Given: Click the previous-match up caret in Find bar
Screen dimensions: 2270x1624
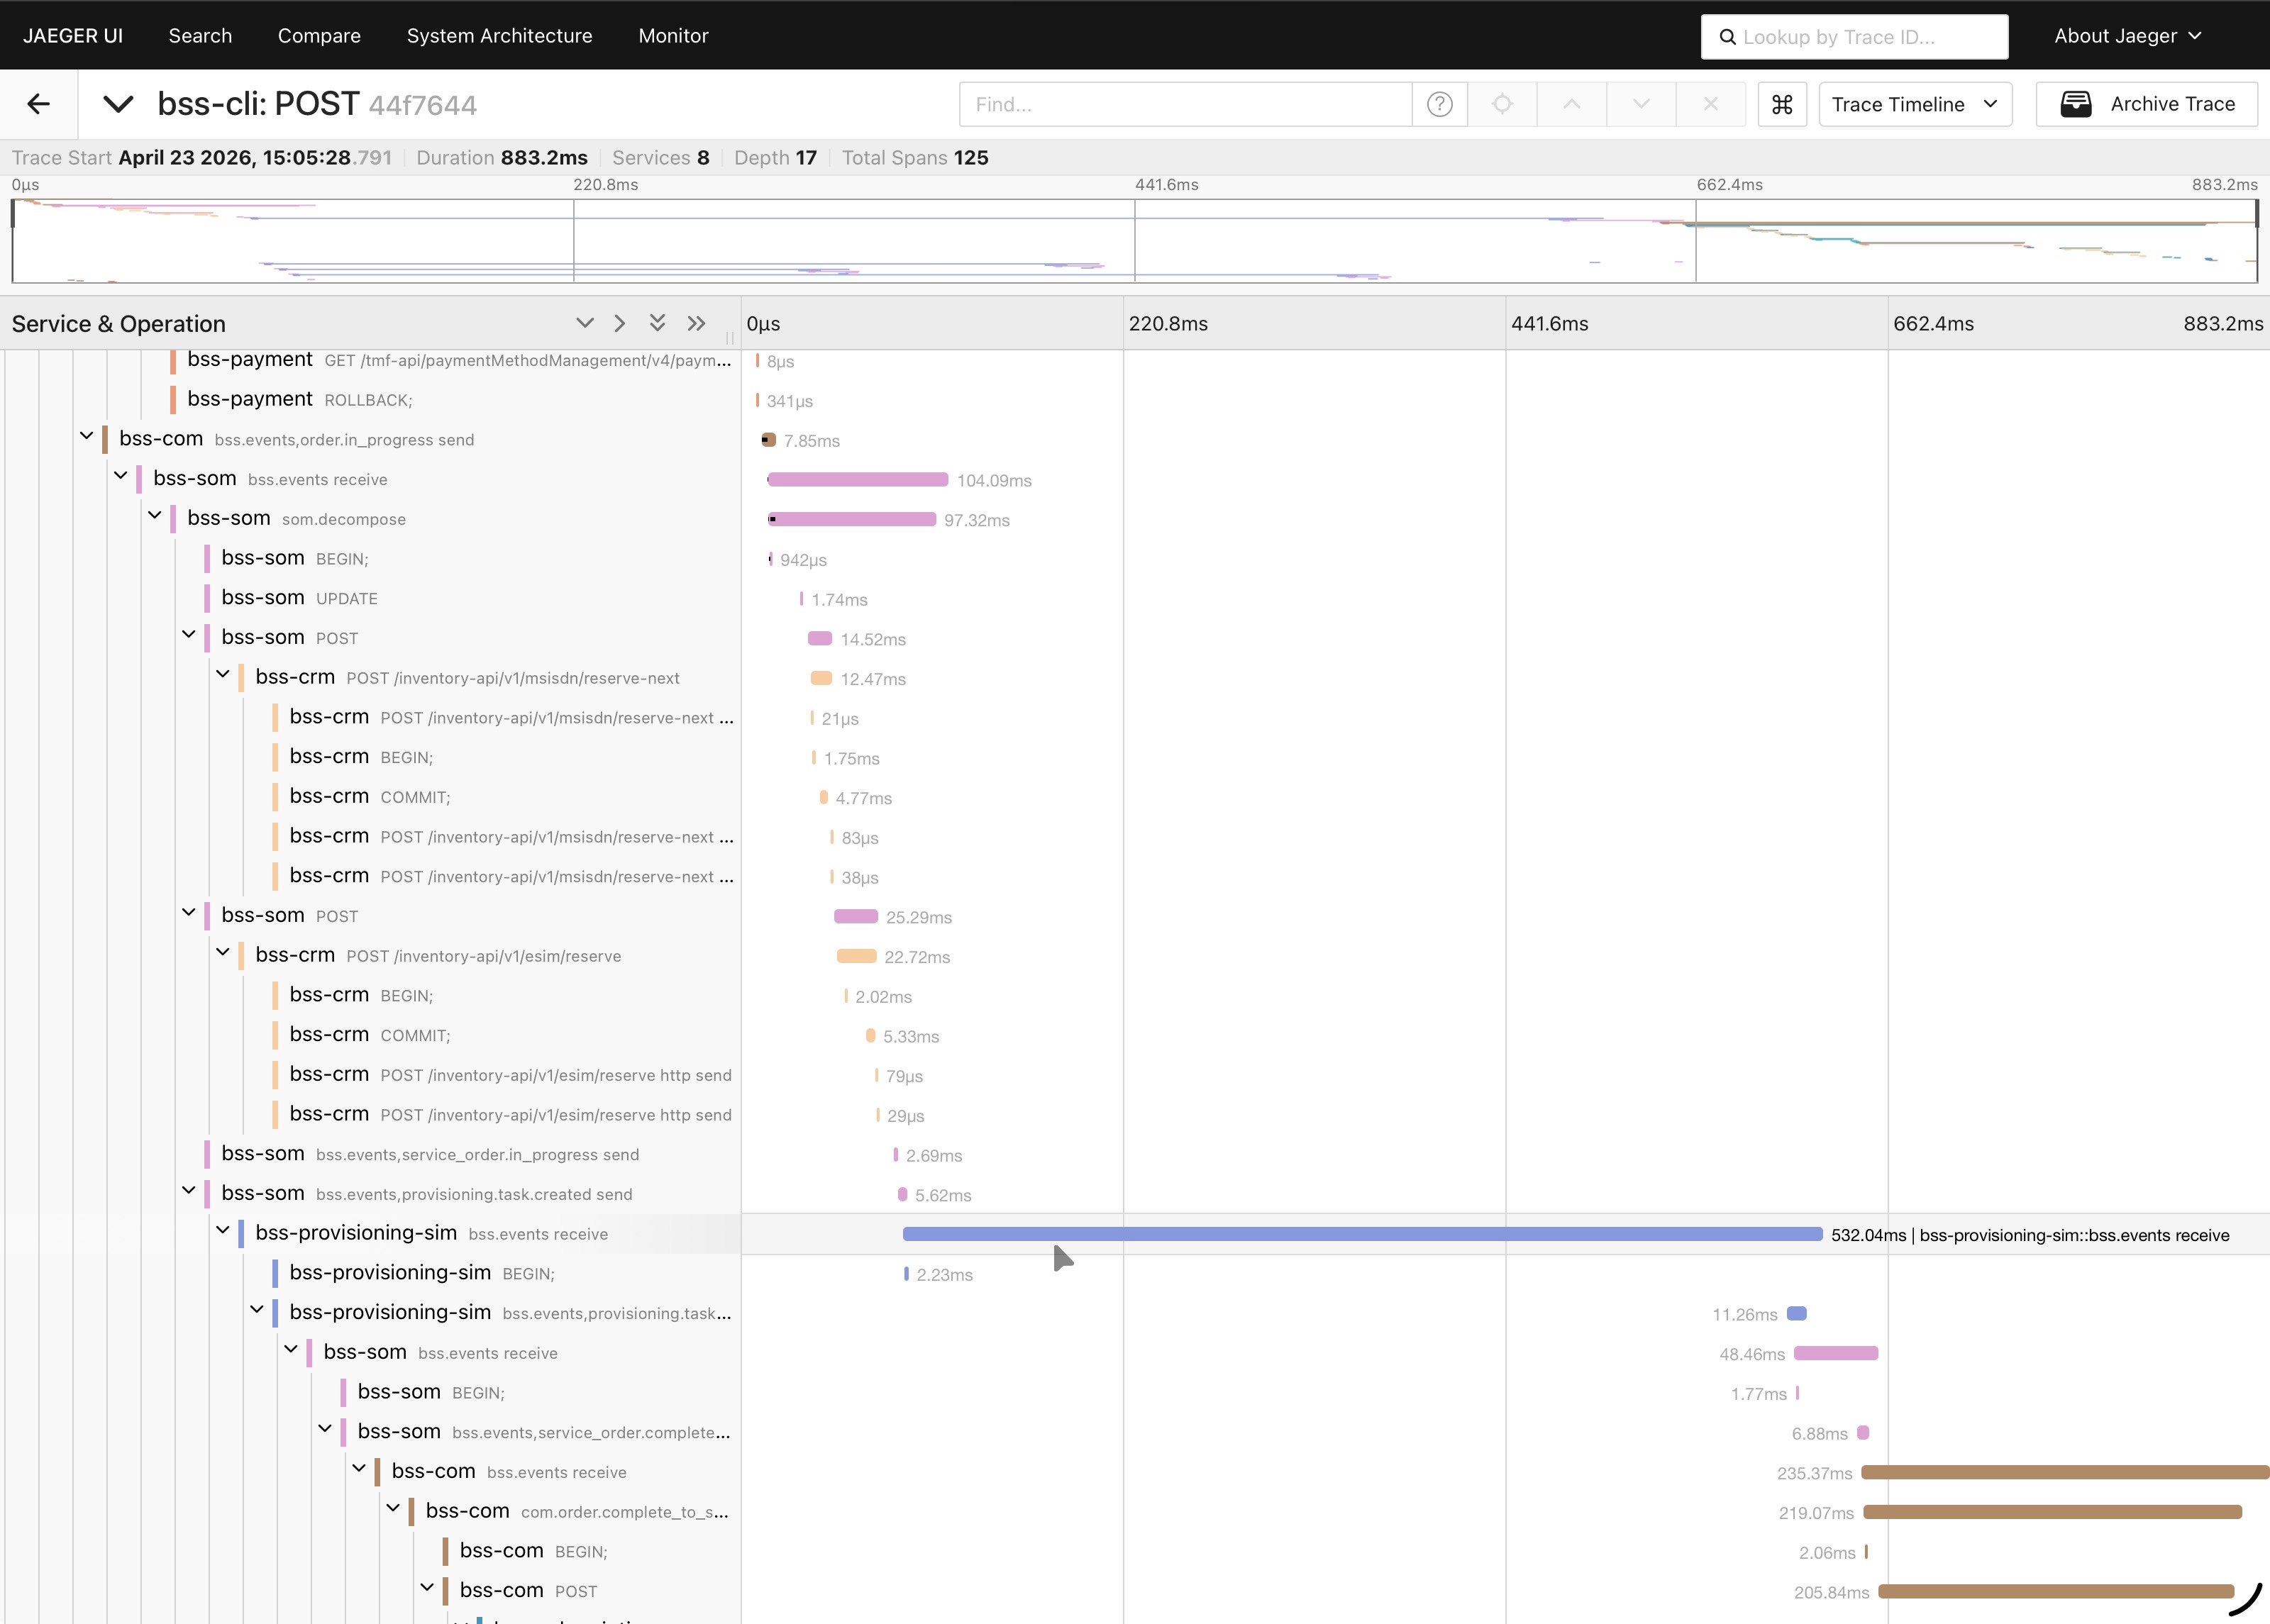Looking at the screenshot, I should pos(1571,104).
